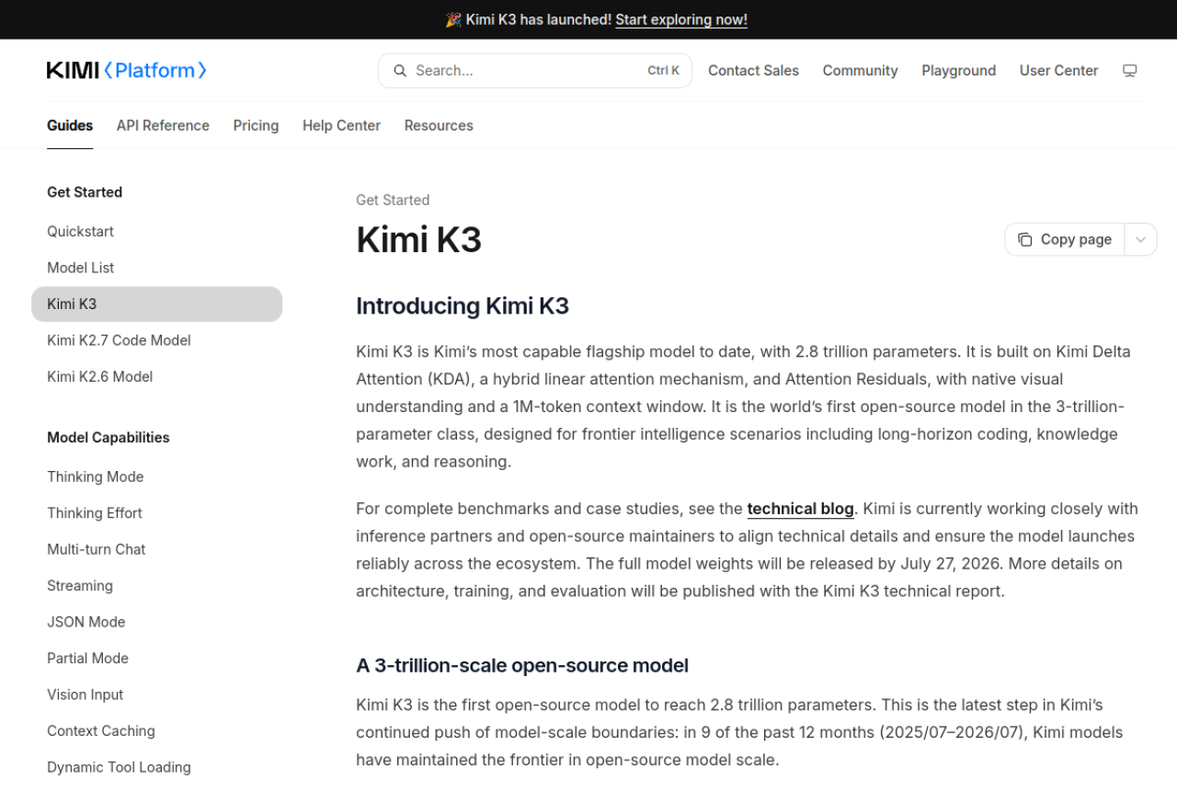The height and width of the screenshot is (804, 1177).
Task: Click the Copy page button
Action: (x=1064, y=239)
